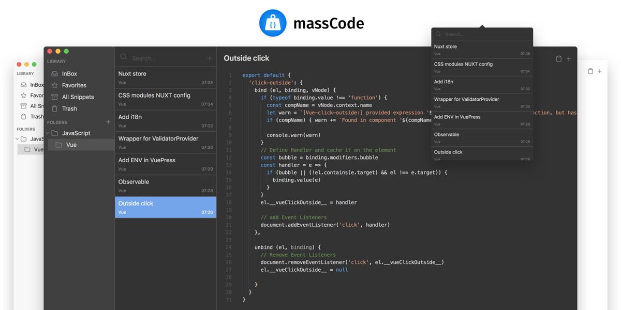Click the '// Remove Event Listeners' comment line
This screenshot has height=310, width=621.
[298, 255]
